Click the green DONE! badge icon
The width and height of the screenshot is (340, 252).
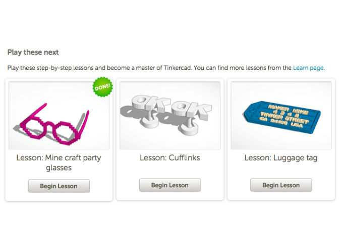[x=103, y=87]
